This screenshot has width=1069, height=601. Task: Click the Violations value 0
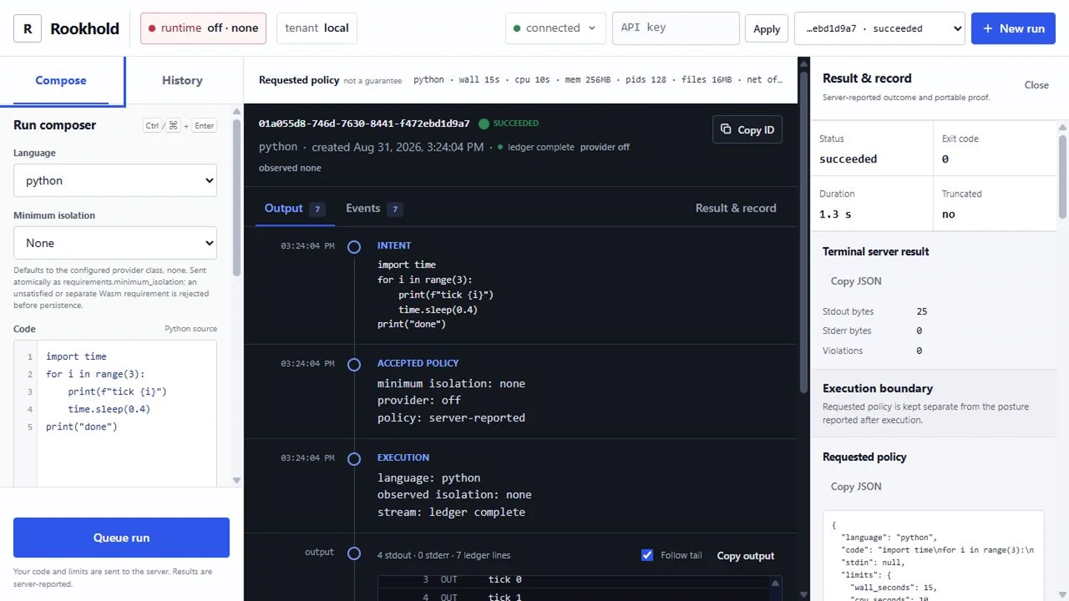click(x=919, y=351)
